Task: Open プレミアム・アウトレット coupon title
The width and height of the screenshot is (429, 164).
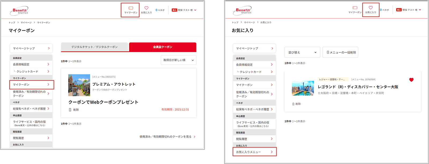Action: click(x=114, y=84)
